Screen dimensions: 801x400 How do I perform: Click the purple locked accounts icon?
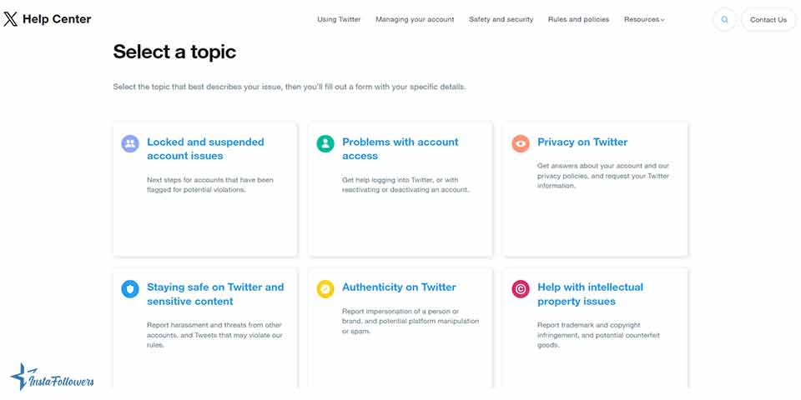[129, 144]
